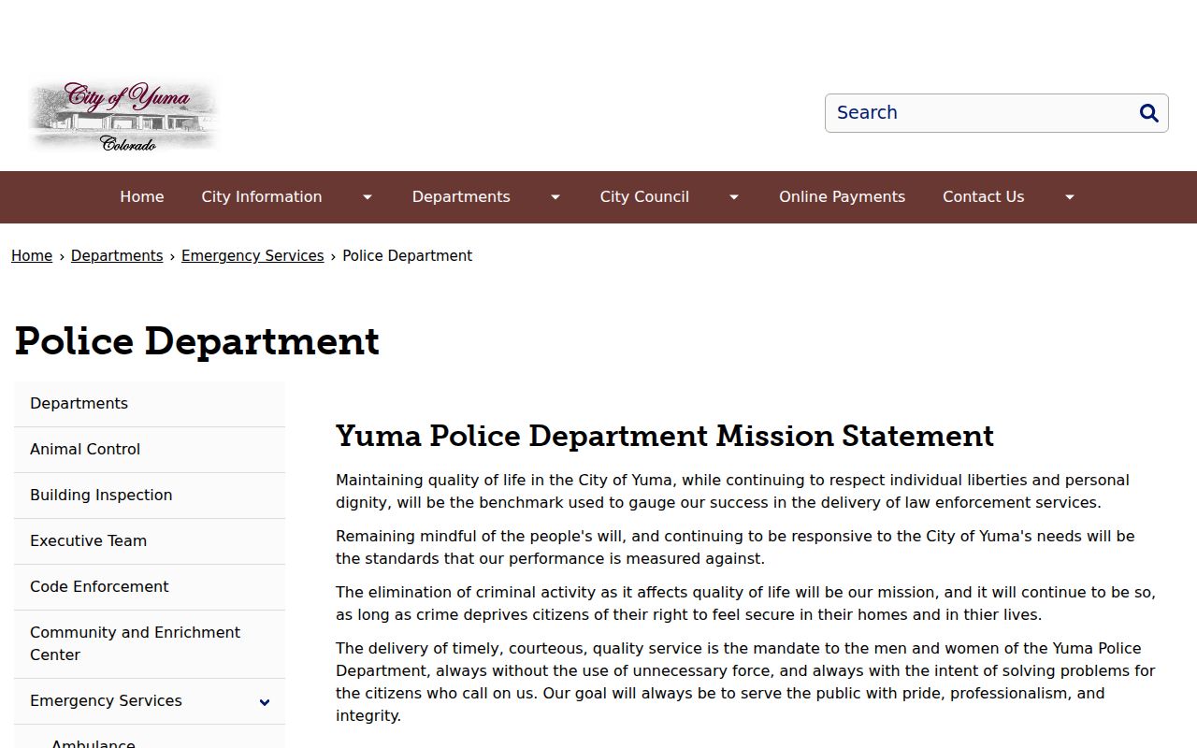
Task: Follow the Home breadcrumb link
Action: point(32,256)
